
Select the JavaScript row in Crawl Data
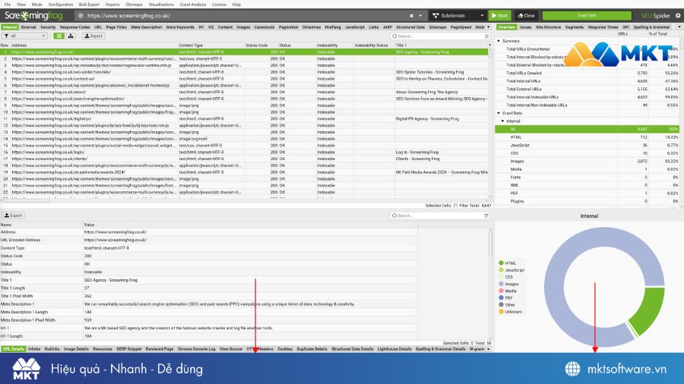pyautogui.click(x=587, y=146)
